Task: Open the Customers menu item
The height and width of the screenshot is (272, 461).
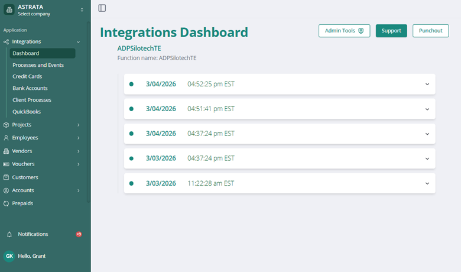Action: coord(25,177)
